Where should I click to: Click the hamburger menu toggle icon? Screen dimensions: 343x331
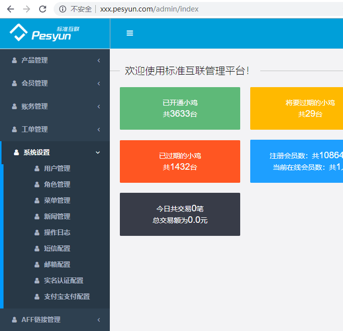[130, 33]
